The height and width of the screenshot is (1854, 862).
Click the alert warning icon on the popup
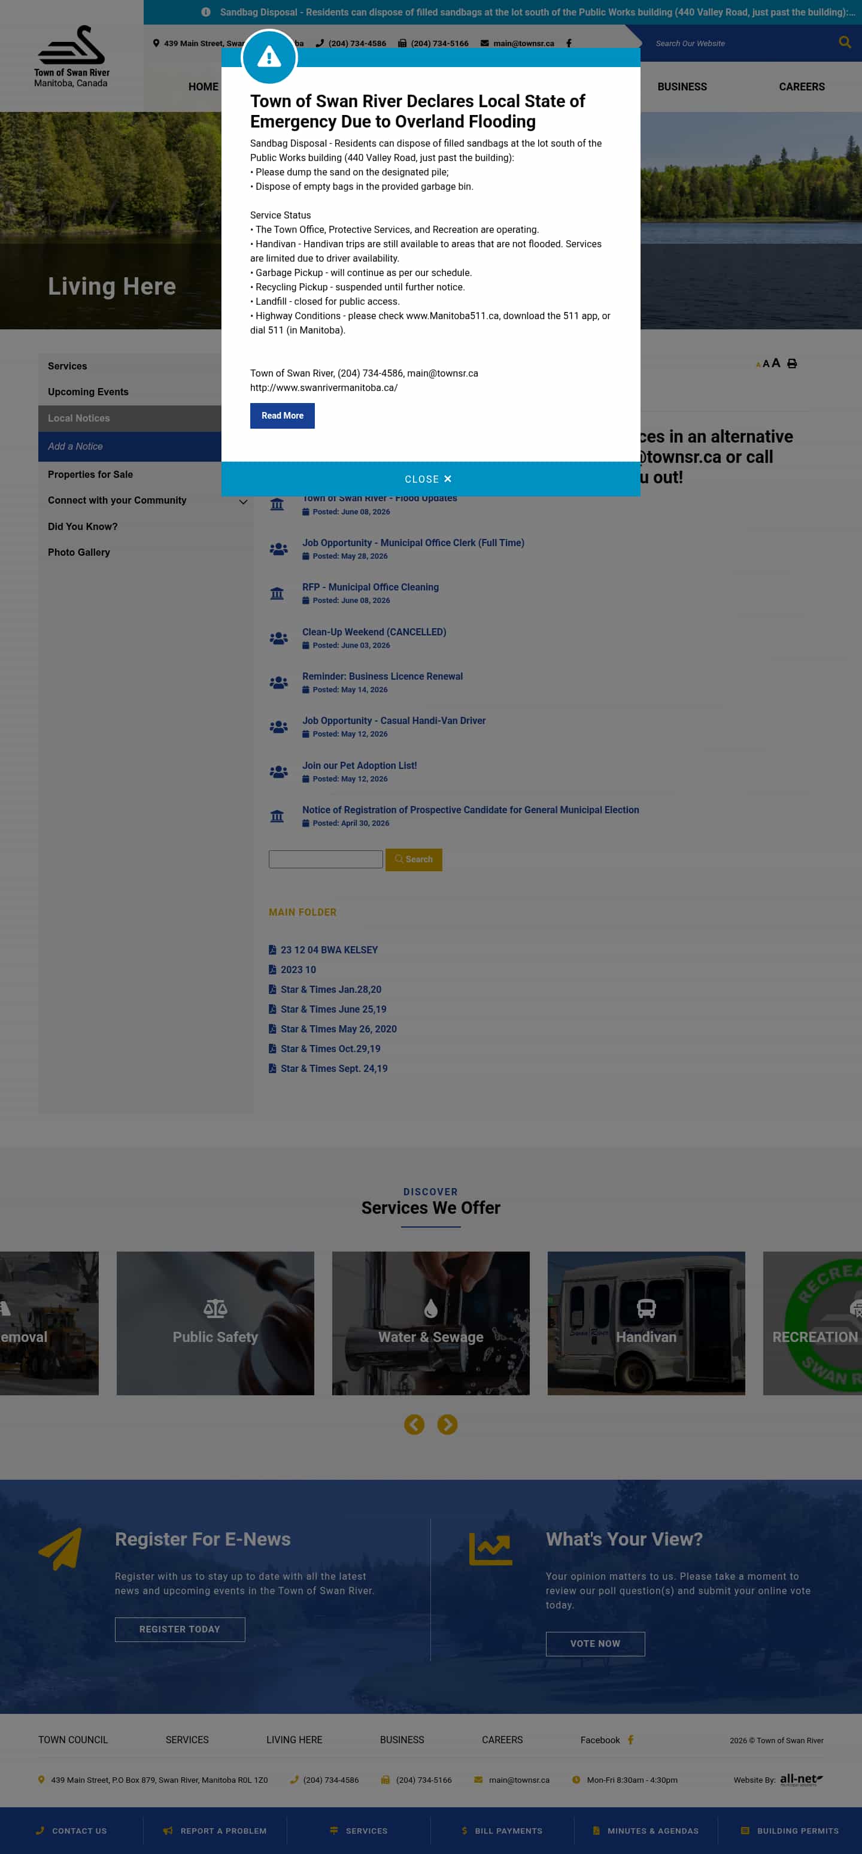pyautogui.click(x=269, y=56)
